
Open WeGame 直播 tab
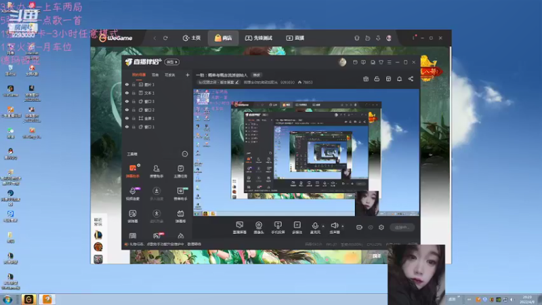295,38
